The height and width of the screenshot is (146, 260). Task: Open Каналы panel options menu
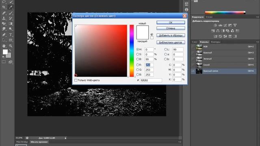pos(257,42)
